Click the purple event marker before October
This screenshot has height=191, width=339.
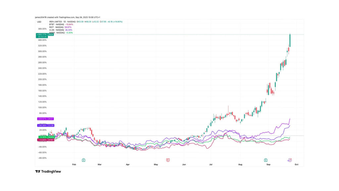click(290, 160)
